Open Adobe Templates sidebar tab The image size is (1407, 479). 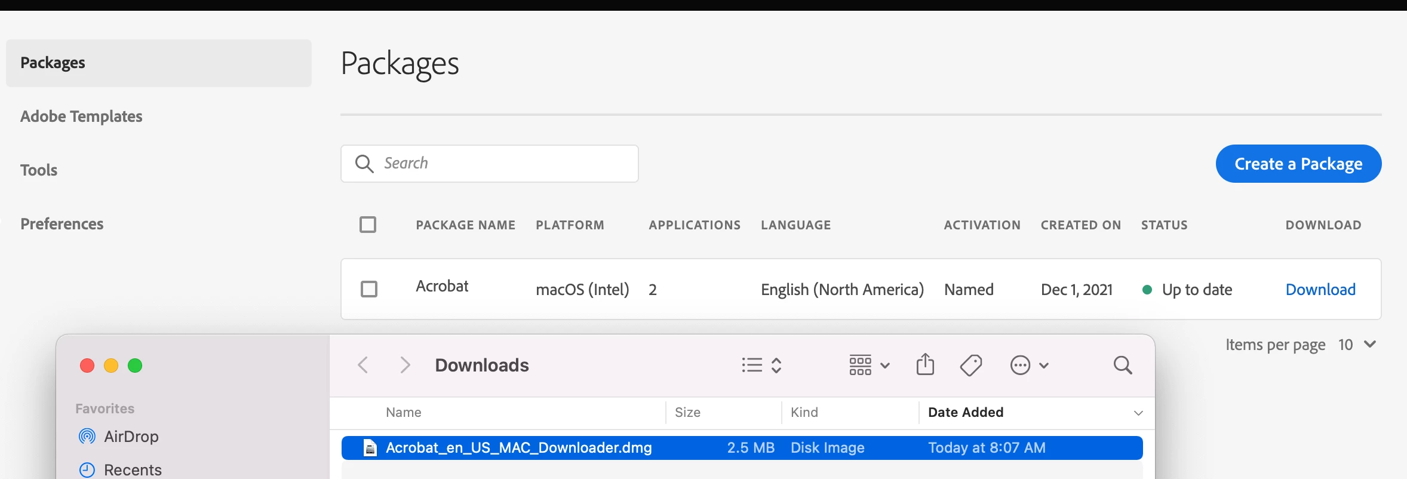(x=81, y=116)
